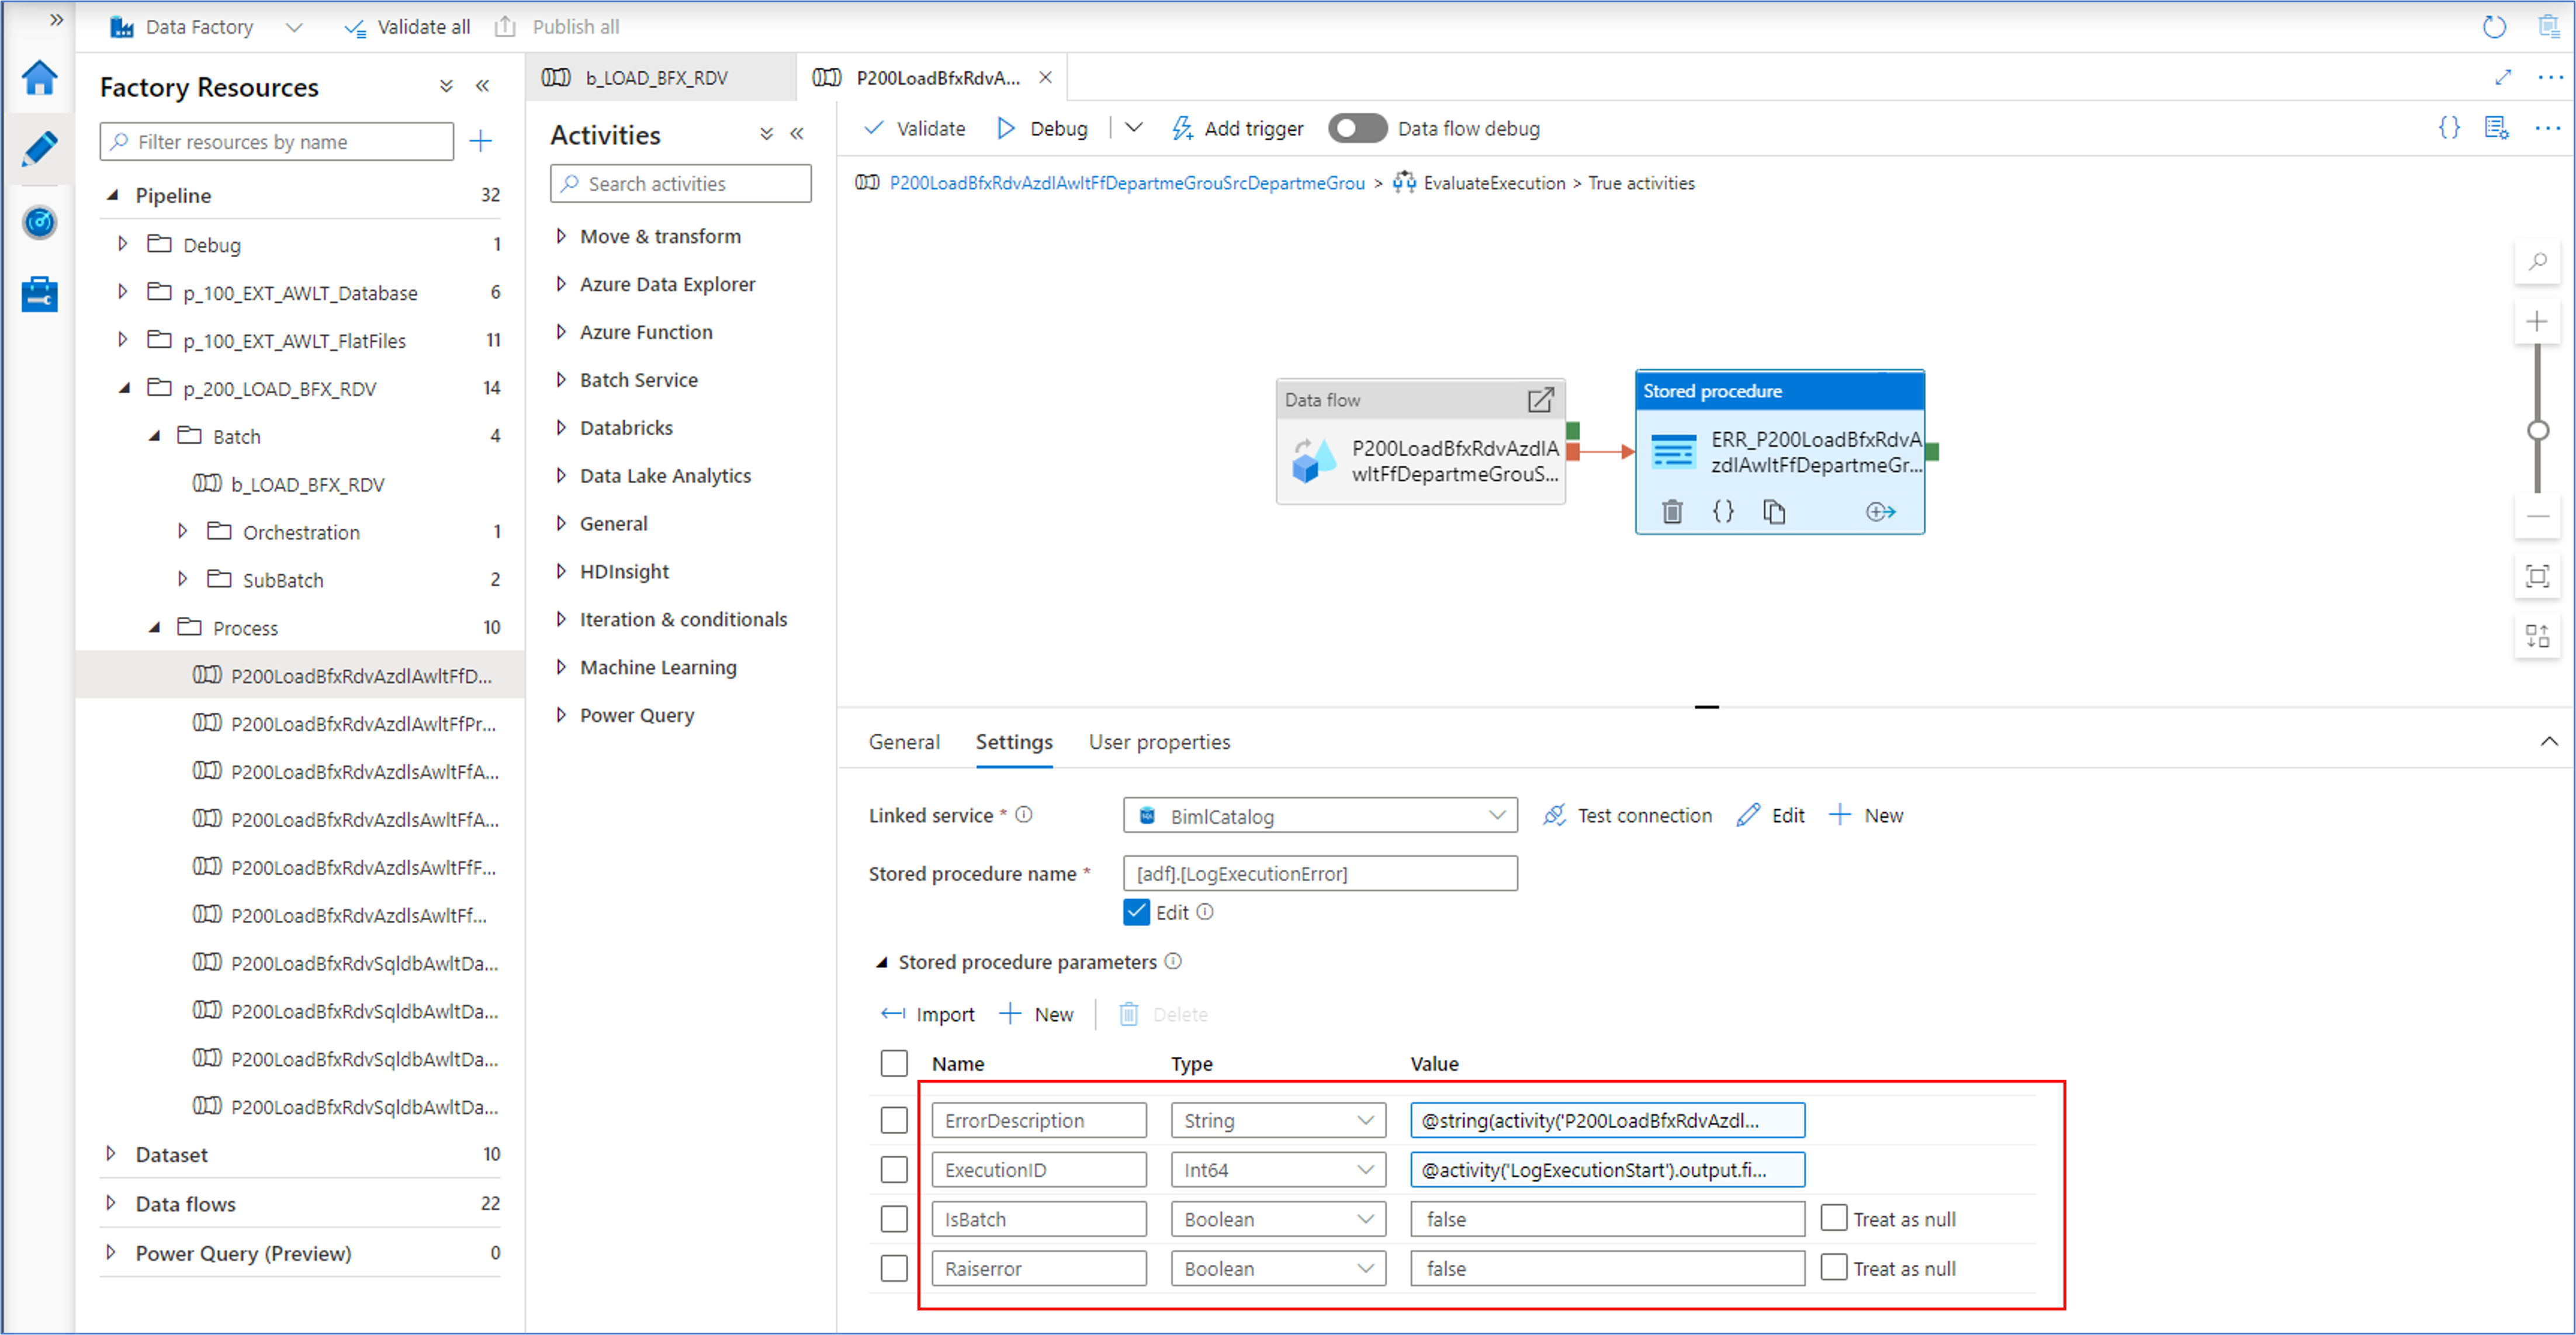
Task: Uncheck the Edit stored procedure name checkbox
Action: tap(1136, 912)
